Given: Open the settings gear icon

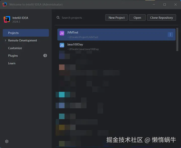Looking at the screenshot, I should (x=7, y=141).
